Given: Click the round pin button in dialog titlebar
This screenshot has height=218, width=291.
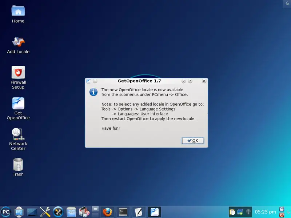Looking at the screenshot, I should (x=95, y=81).
